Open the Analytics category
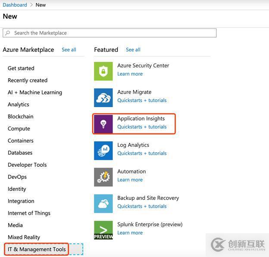The image size is (269, 257). click(19, 105)
